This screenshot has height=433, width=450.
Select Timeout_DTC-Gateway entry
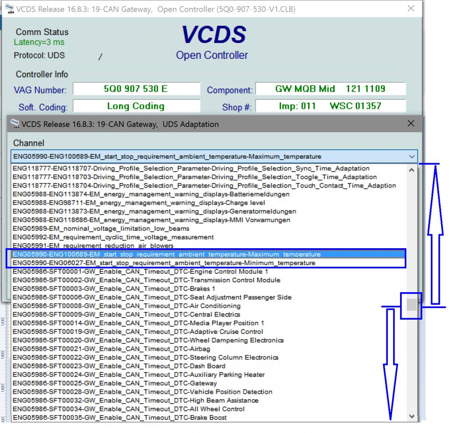(209, 384)
